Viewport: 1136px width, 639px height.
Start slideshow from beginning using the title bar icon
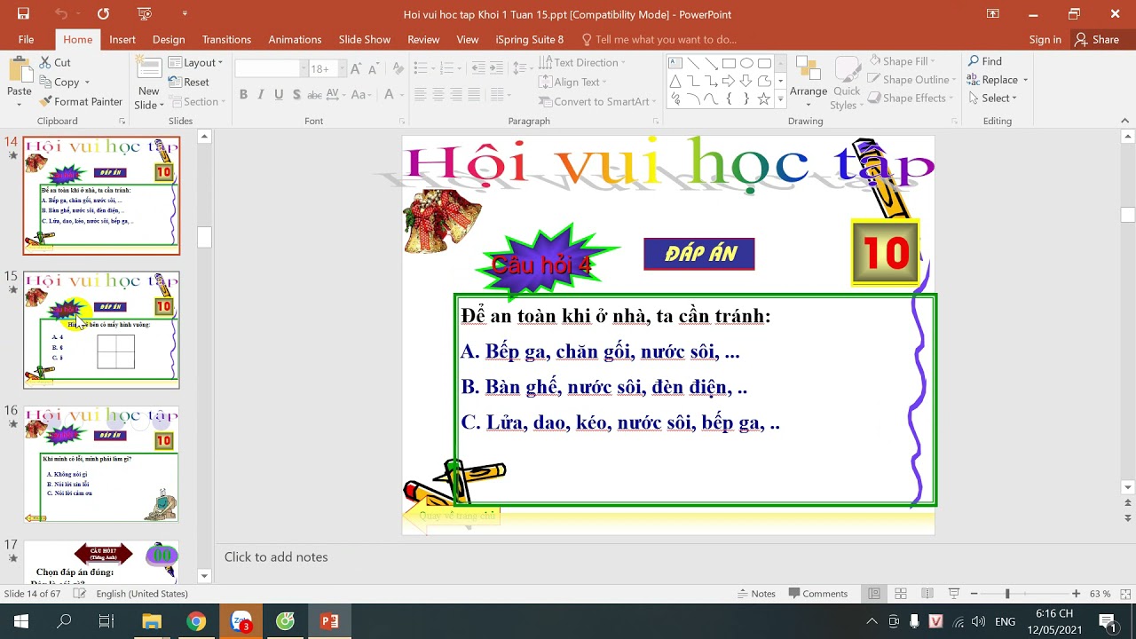145,13
